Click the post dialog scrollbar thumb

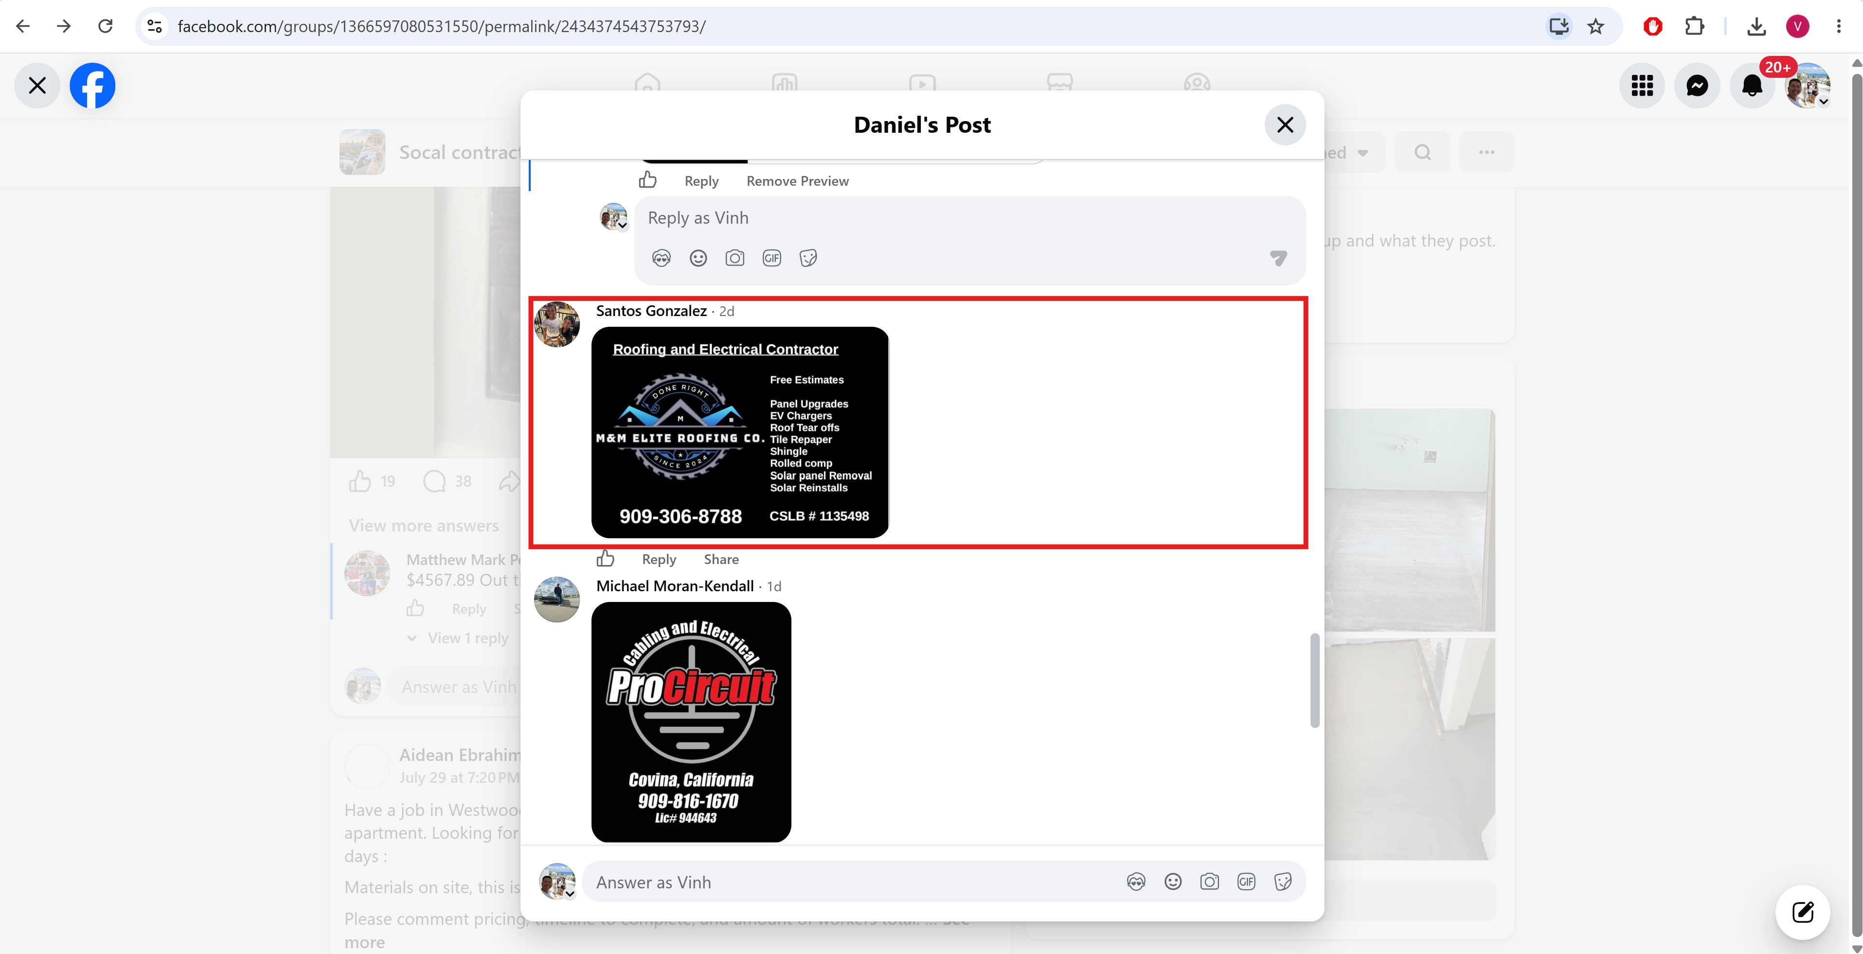1315,680
